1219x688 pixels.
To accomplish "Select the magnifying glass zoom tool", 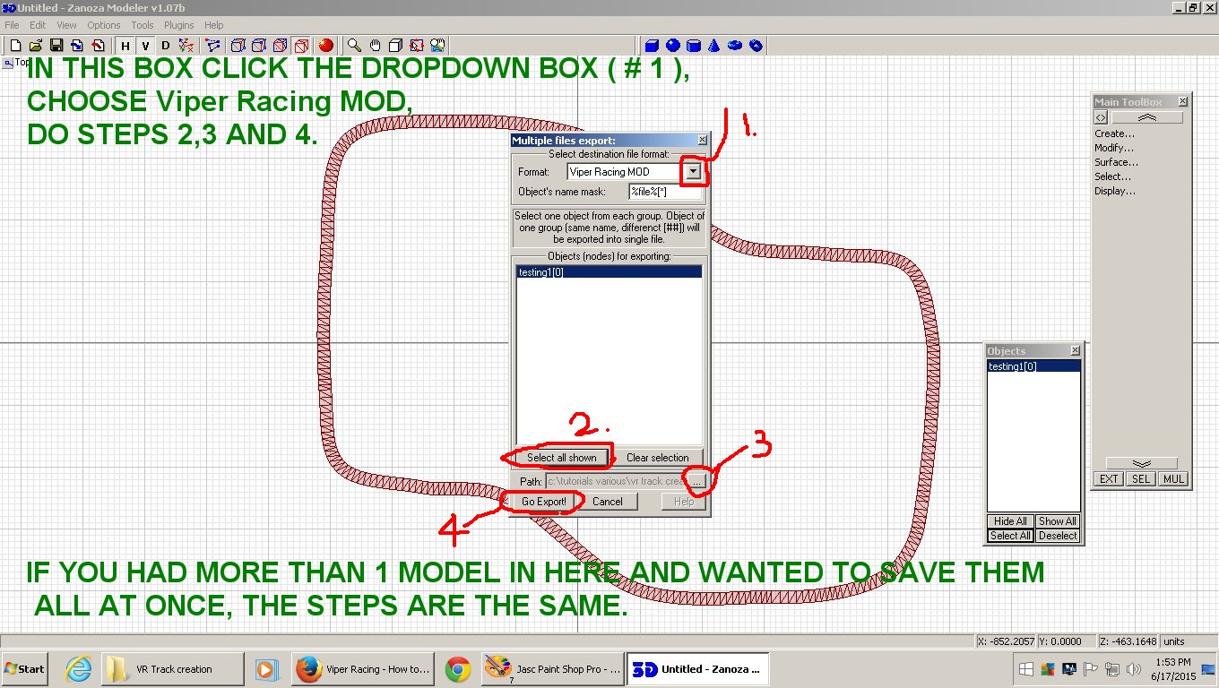I will (x=355, y=45).
